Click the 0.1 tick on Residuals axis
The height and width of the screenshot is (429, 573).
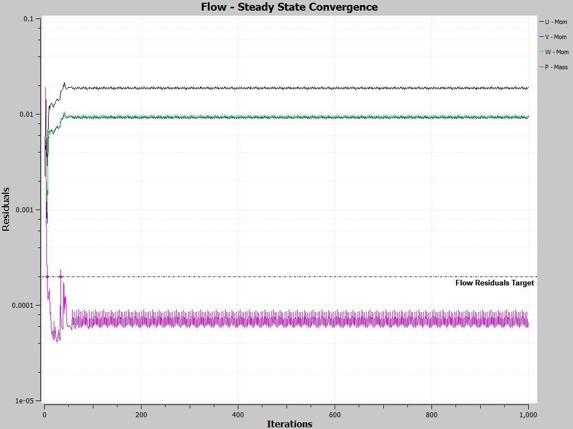coord(28,18)
